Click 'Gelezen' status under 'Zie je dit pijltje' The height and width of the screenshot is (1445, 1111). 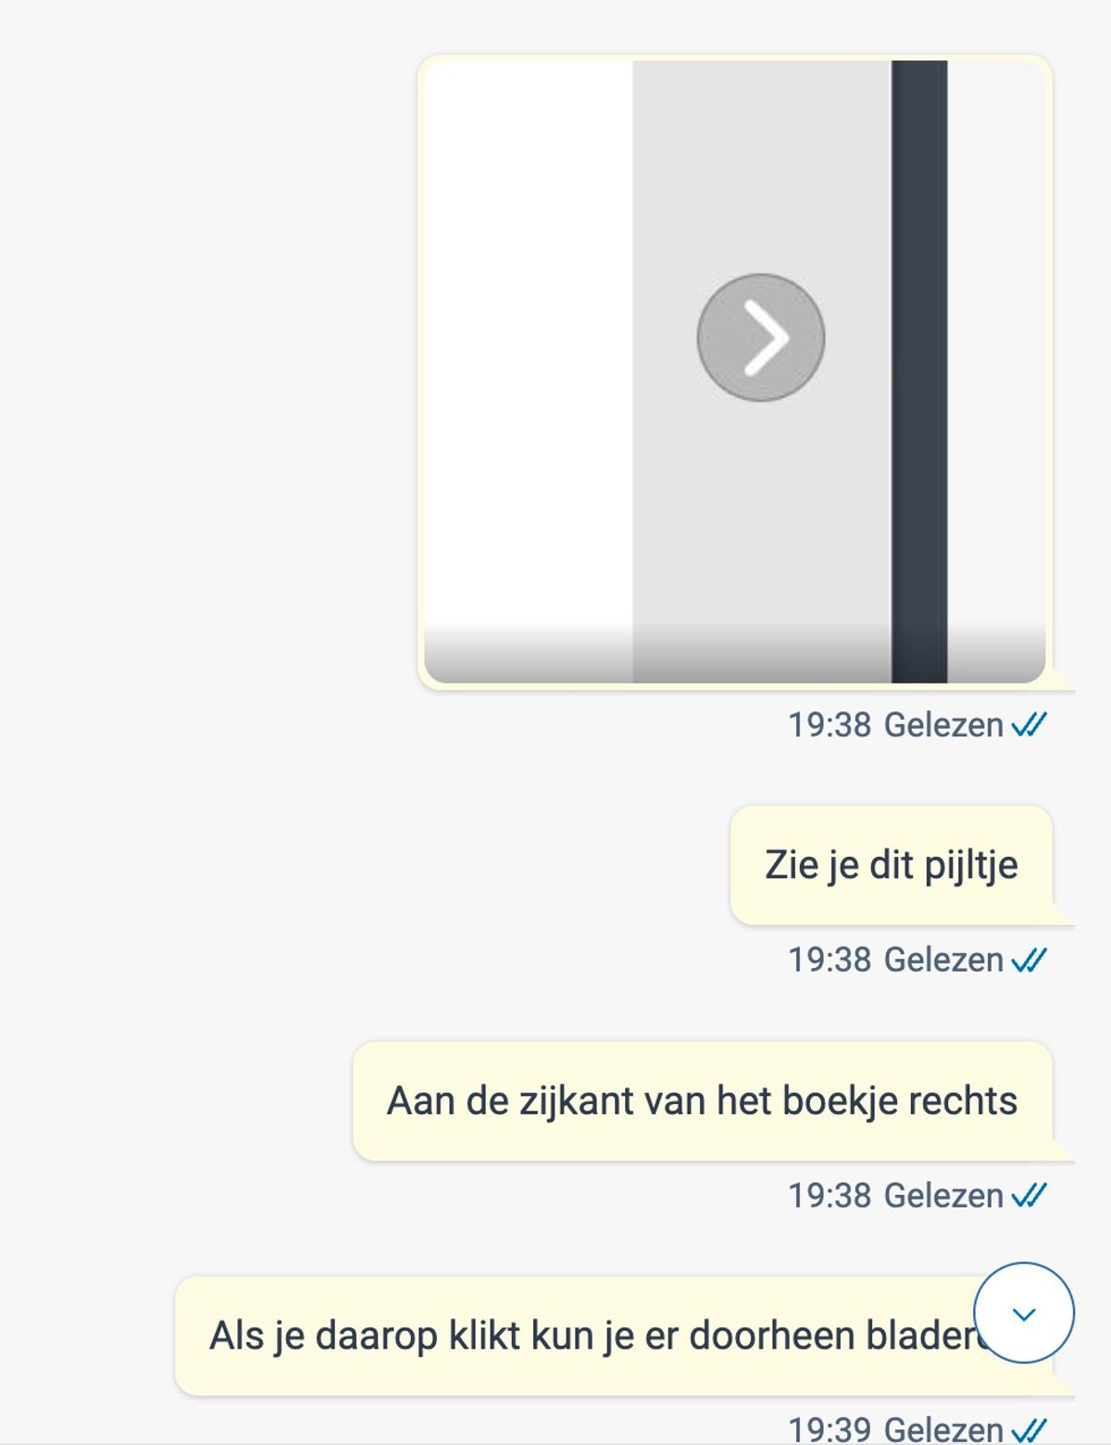tap(943, 960)
